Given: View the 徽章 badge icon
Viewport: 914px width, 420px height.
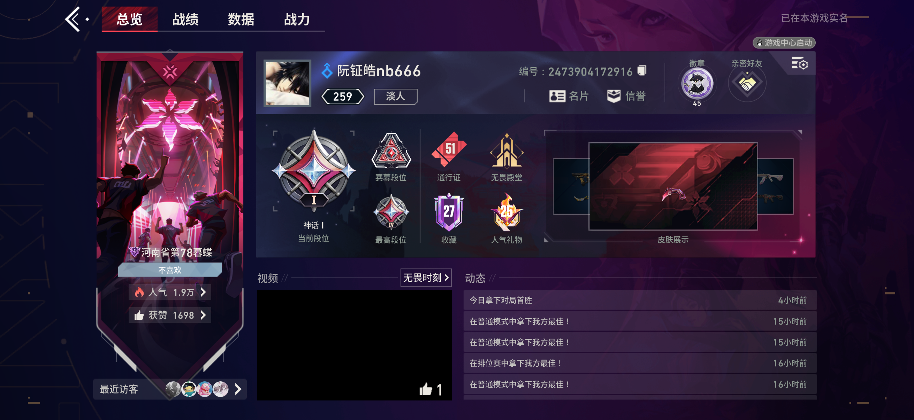Looking at the screenshot, I should (x=697, y=84).
